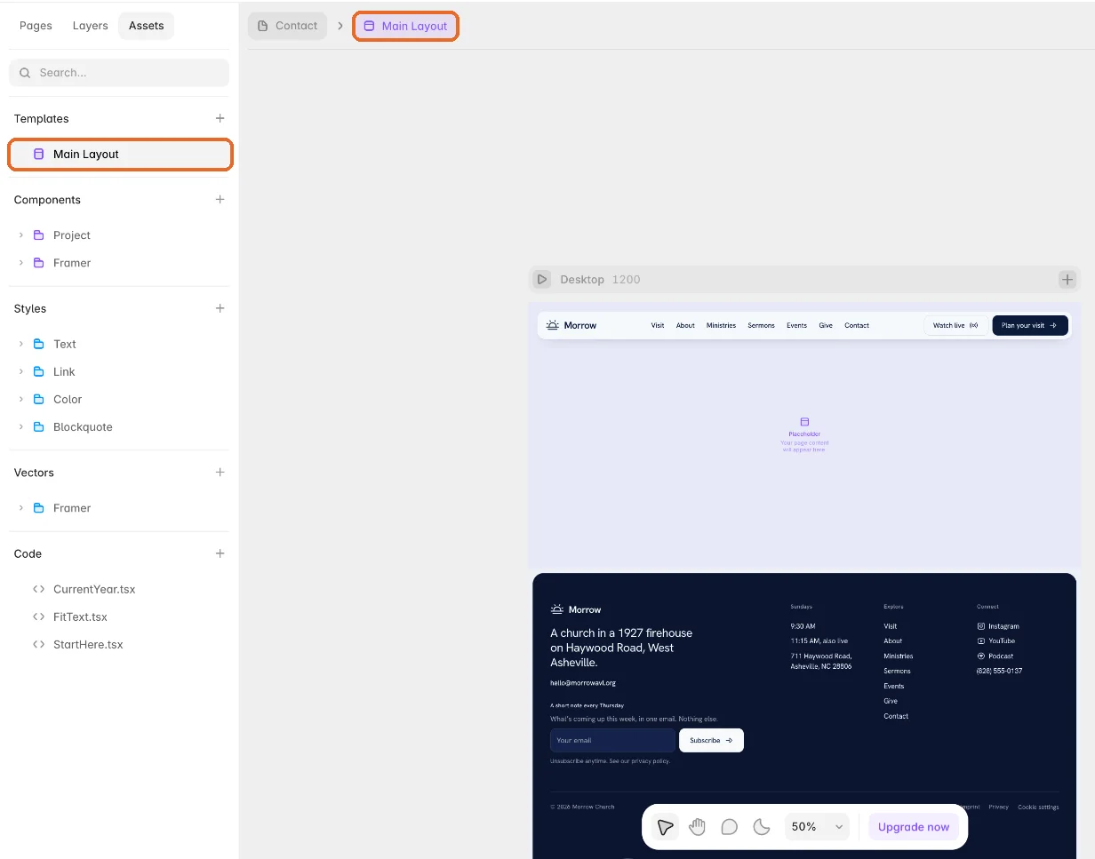Switch to the Layers tab
This screenshot has width=1095, height=859.
coord(90,26)
